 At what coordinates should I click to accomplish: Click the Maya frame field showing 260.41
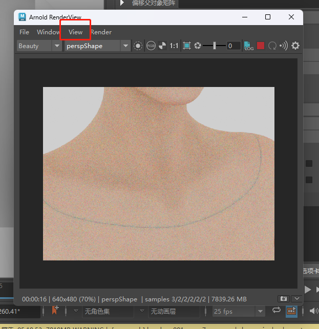pyautogui.click(x=19, y=312)
